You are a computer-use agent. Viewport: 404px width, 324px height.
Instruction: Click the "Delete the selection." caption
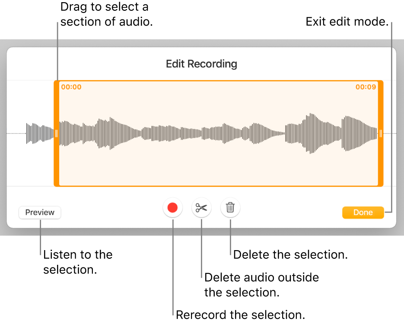coord(290,254)
